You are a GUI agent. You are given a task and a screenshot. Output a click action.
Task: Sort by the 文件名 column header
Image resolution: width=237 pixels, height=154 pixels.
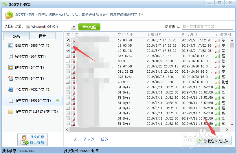click(72, 35)
